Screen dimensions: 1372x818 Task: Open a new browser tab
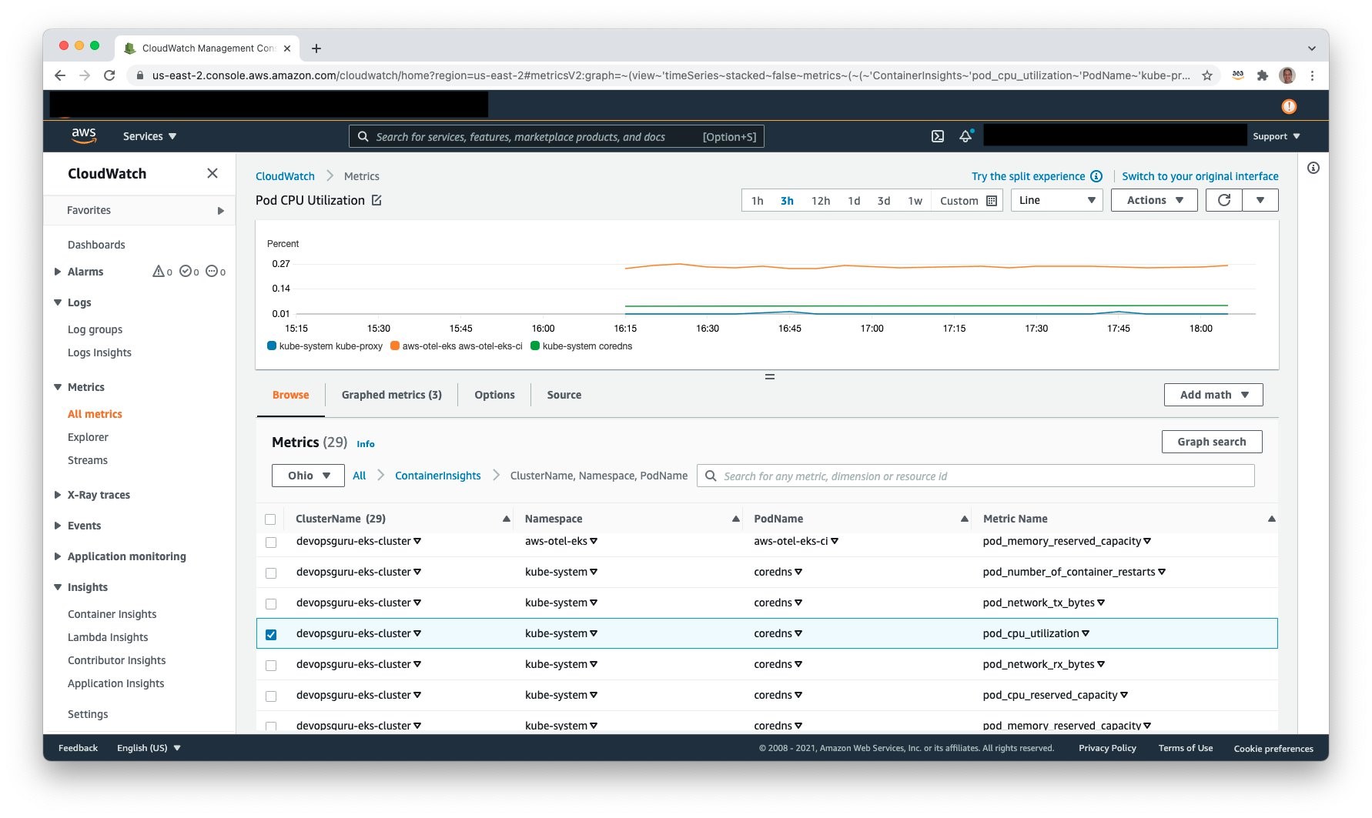[x=316, y=48]
